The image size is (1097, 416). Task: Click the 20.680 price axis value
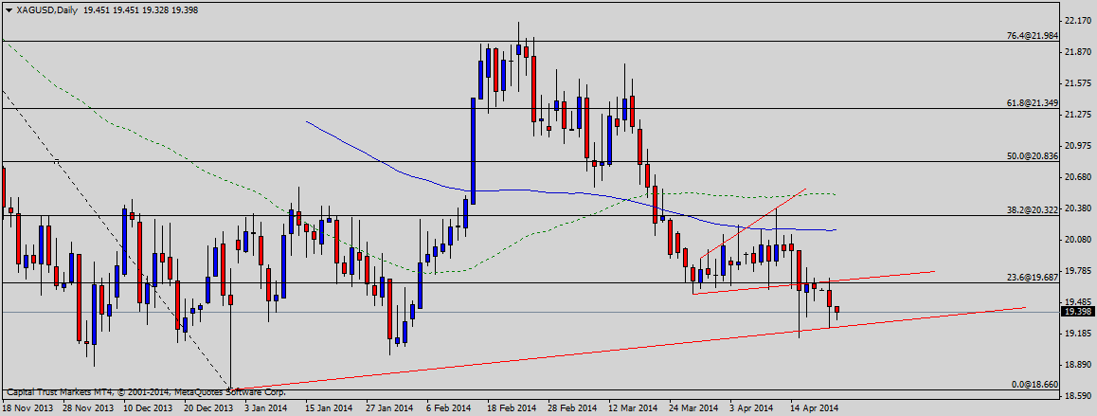(1077, 177)
